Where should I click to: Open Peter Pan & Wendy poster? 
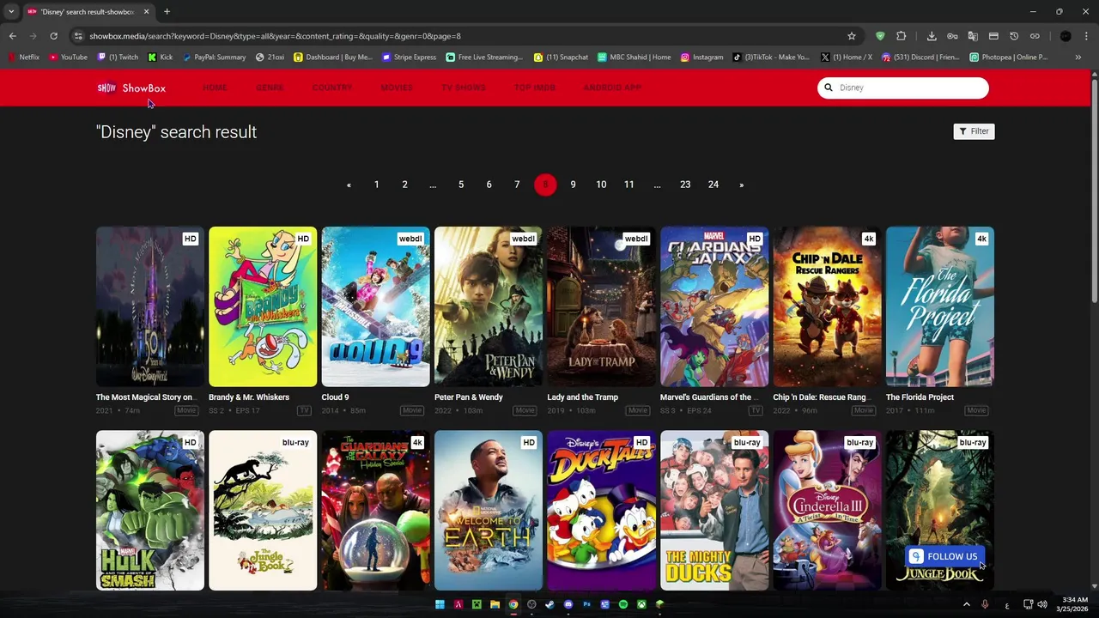point(489,306)
